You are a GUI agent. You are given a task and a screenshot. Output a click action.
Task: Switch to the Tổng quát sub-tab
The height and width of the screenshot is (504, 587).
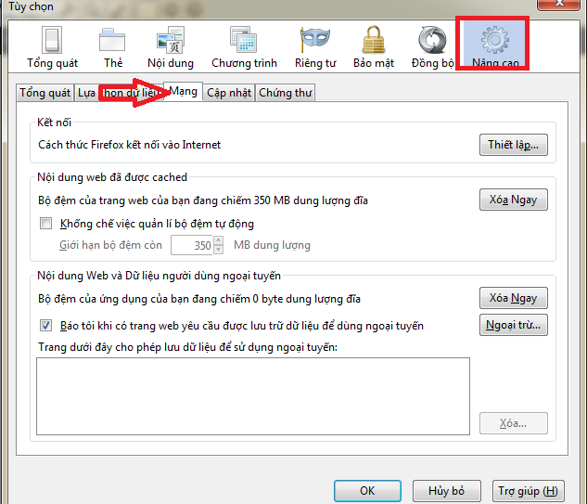point(45,93)
